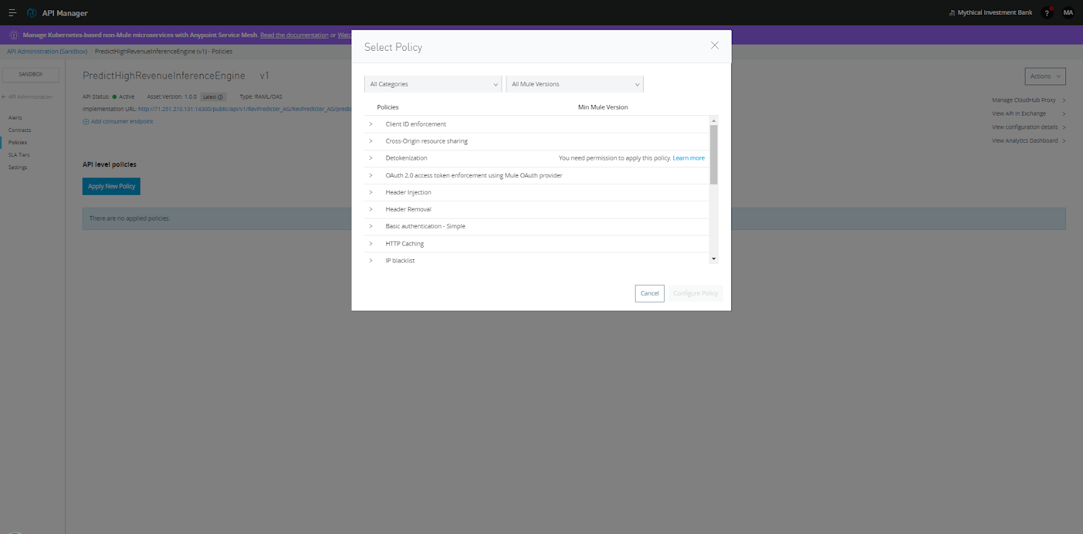Expand the HTTP Caching row
The height and width of the screenshot is (534, 1083).
pos(371,244)
